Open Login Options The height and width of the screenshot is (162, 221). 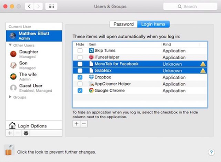click(x=34, y=126)
